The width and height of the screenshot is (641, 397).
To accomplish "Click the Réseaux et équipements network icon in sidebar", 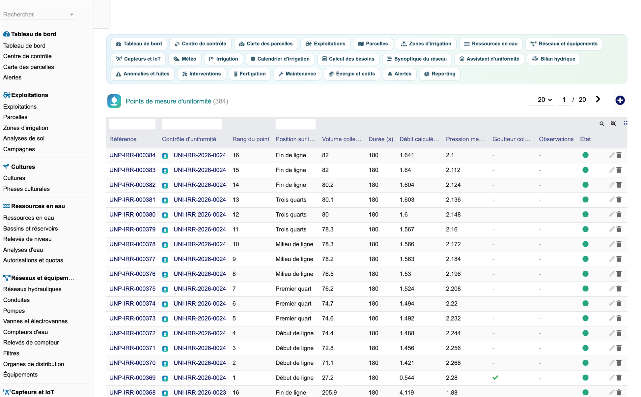I will tap(7, 278).
